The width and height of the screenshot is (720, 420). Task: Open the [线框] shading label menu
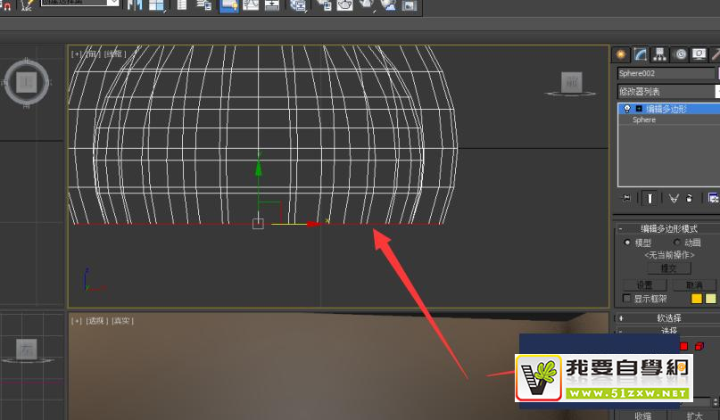click(115, 54)
